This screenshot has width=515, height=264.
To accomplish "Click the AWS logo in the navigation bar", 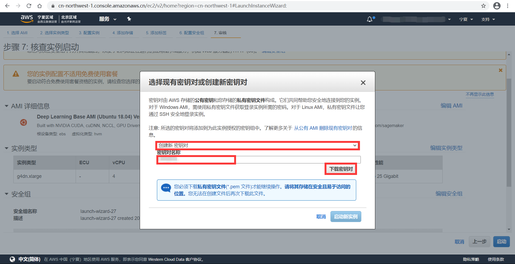I will (x=27, y=19).
